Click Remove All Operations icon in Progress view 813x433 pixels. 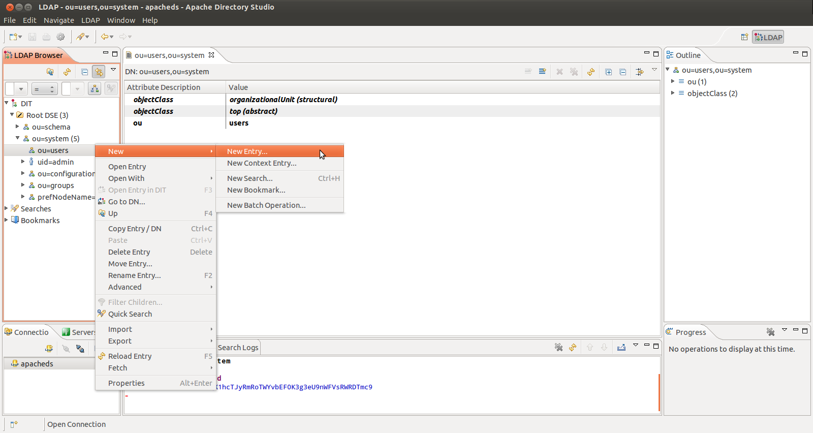coord(770,332)
